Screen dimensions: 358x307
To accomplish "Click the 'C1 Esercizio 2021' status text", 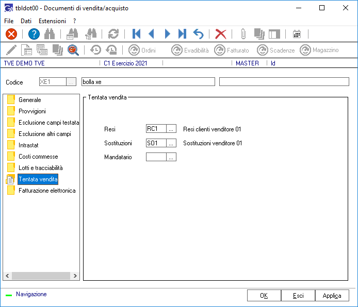I will point(125,63).
